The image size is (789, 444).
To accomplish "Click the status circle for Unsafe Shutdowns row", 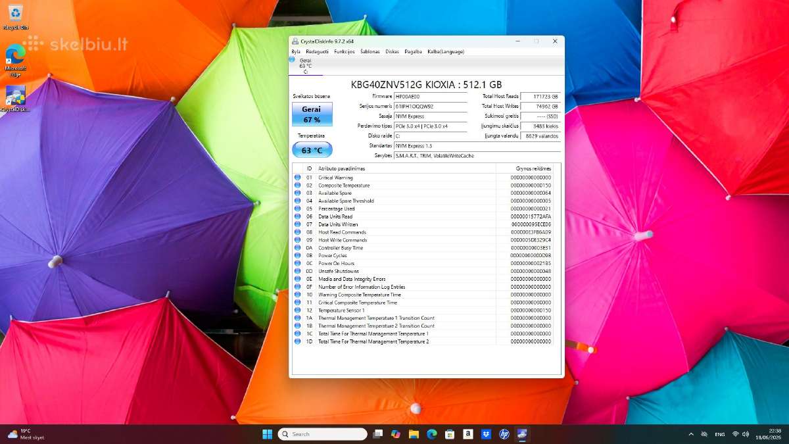I will coord(297,271).
